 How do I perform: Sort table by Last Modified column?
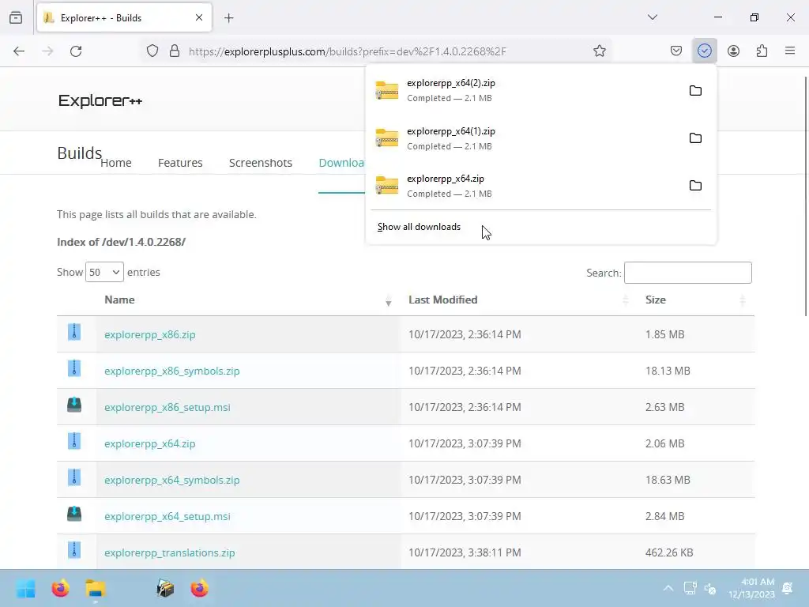442,300
